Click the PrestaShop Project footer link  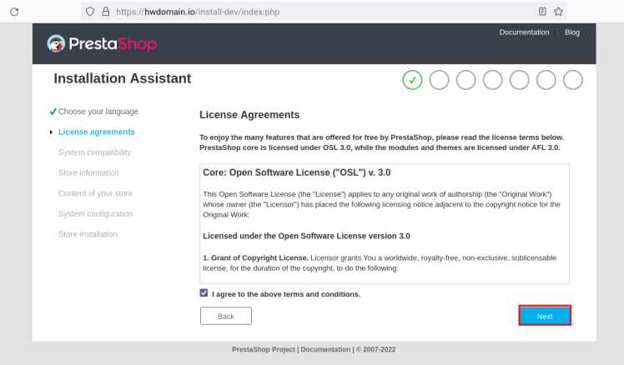click(264, 349)
